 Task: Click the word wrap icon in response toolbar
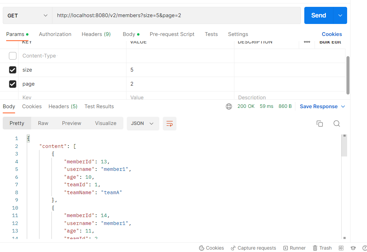coord(170,123)
